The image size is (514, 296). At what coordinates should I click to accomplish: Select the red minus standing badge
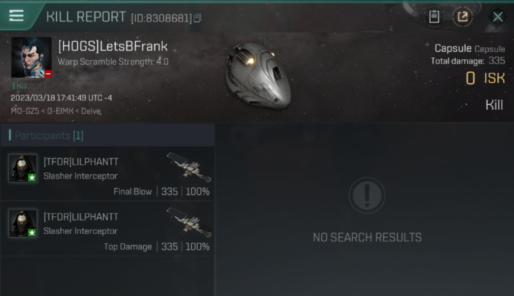48,74
